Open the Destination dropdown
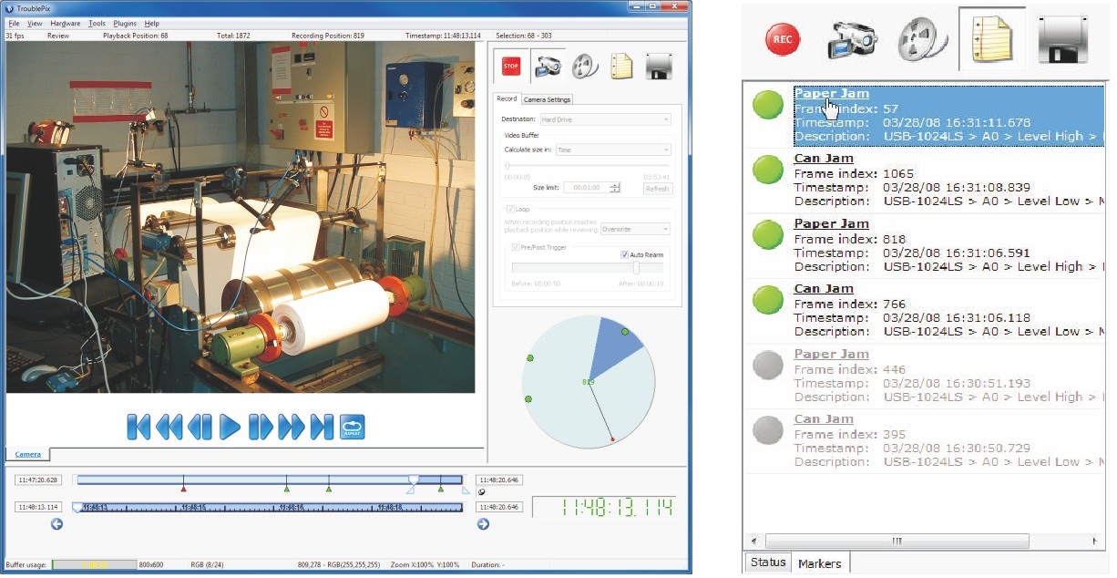The image size is (1117, 578). (604, 119)
